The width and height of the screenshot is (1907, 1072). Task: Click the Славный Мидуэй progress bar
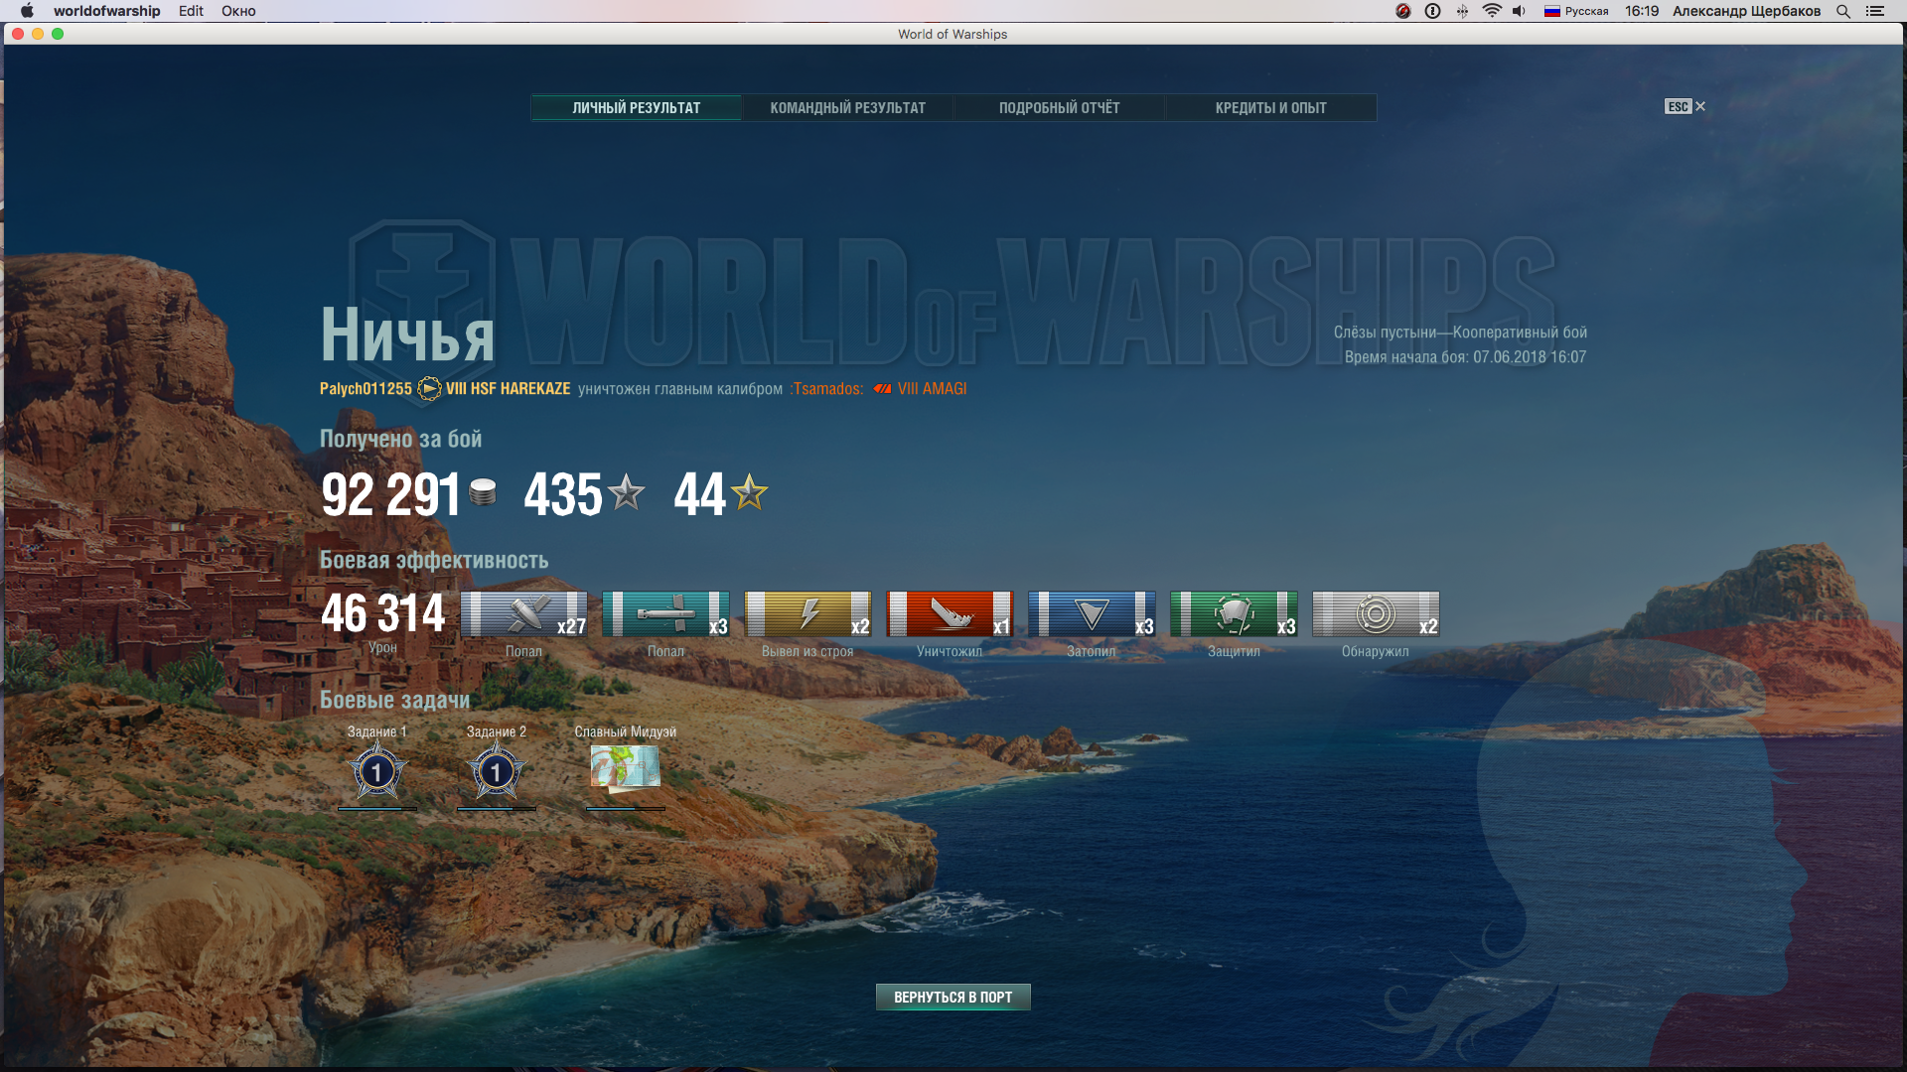click(x=625, y=809)
